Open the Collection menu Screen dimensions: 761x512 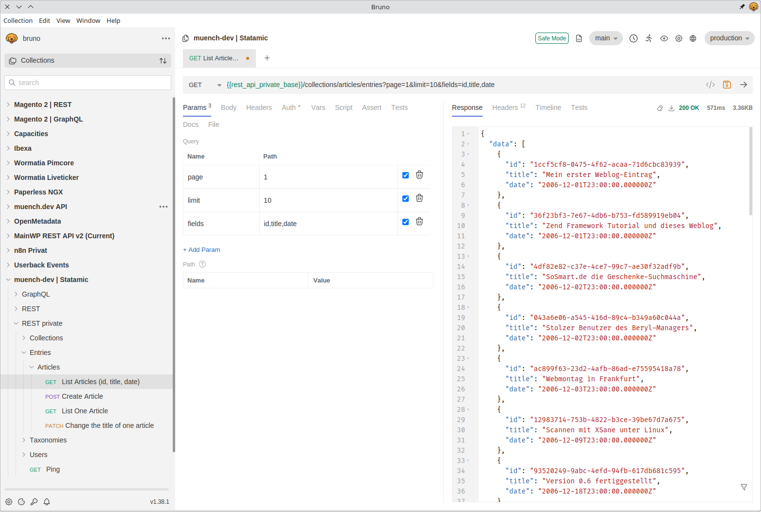click(18, 20)
